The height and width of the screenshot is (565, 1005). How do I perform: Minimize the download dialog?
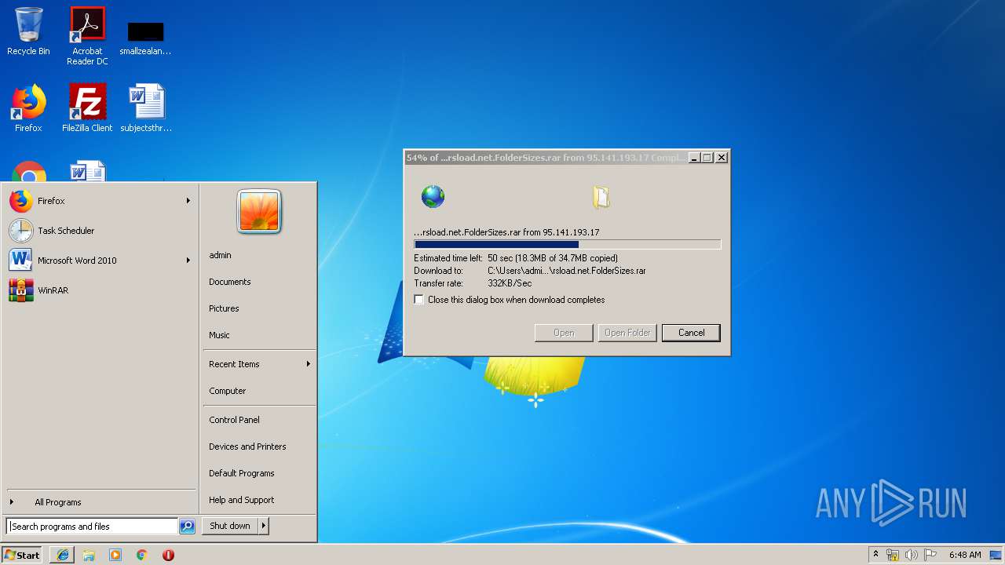click(694, 158)
